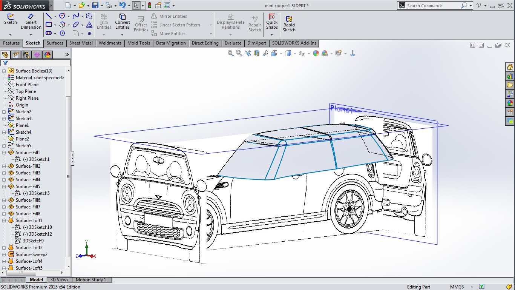Viewport: 515px width, 290px height.
Task: Open the PropertyManager tab icon
Action: (16, 55)
